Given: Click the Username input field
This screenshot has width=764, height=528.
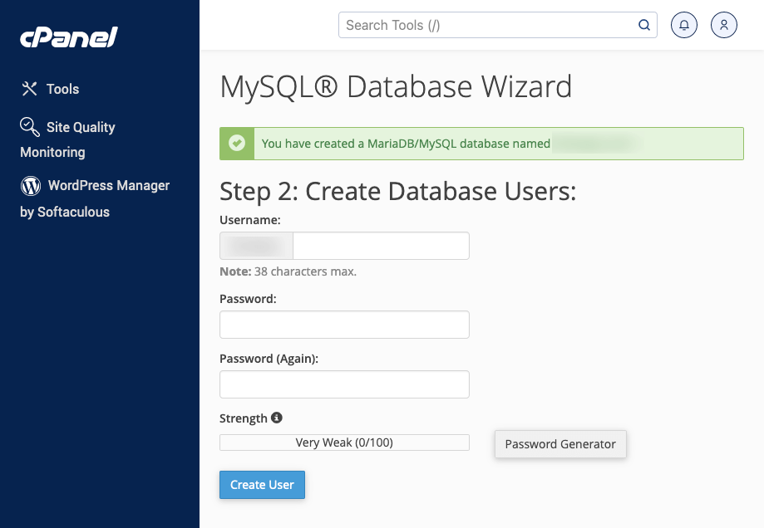Looking at the screenshot, I should pyautogui.click(x=381, y=246).
